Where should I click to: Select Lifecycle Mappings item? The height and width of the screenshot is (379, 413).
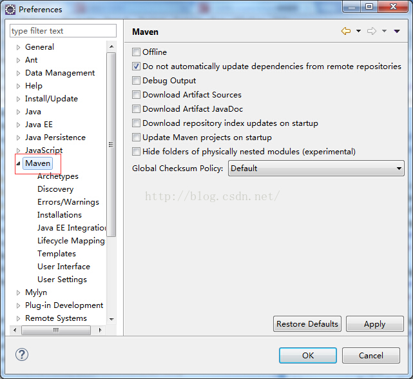tap(71, 241)
